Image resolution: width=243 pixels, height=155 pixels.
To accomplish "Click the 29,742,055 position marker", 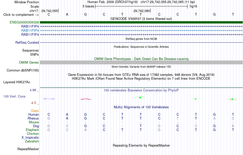I will click(x=50, y=11).
